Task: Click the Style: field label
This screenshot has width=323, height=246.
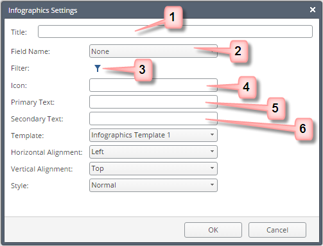Action: (x=20, y=186)
